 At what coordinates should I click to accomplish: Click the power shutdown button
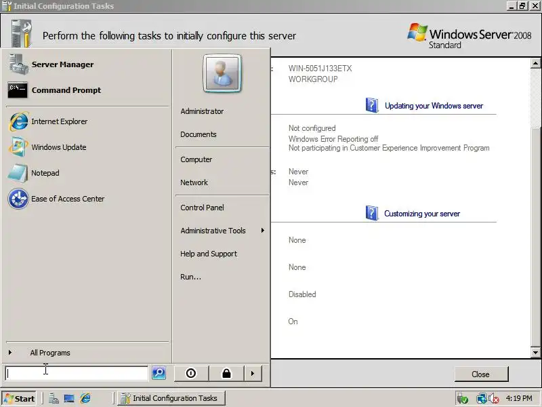pyautogui.click(x=191, y=374)
